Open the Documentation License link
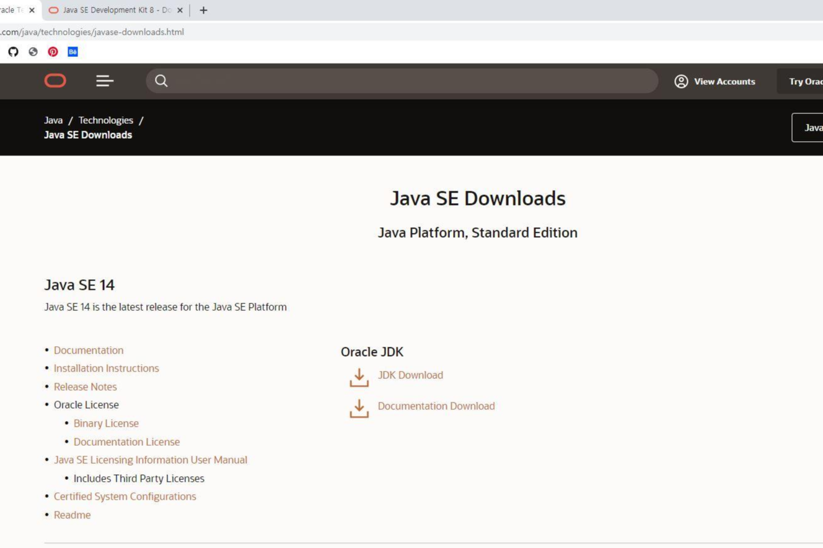The image size is (823, 548). (x=126, y=442)
